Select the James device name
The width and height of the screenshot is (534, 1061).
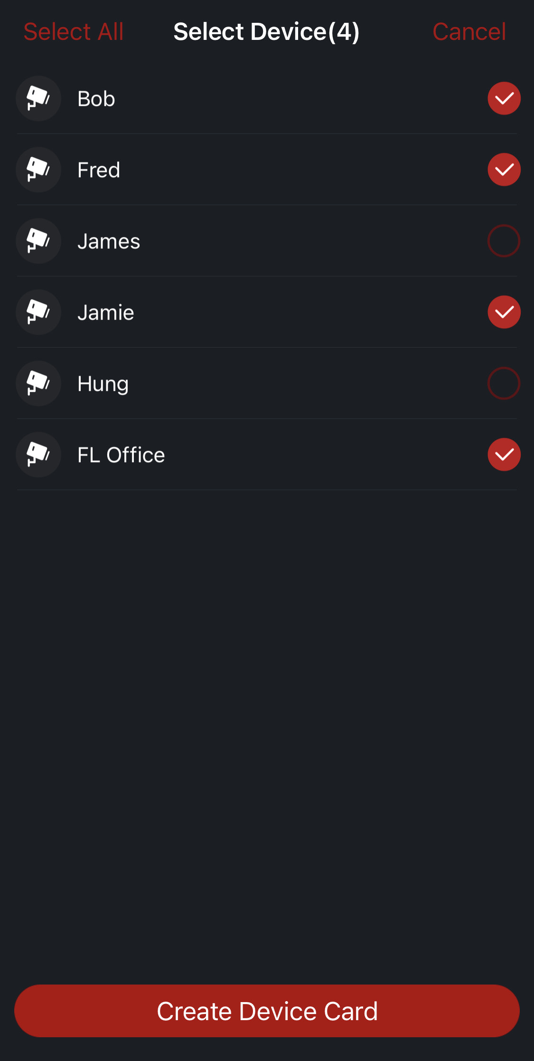(x=109, y=241)
